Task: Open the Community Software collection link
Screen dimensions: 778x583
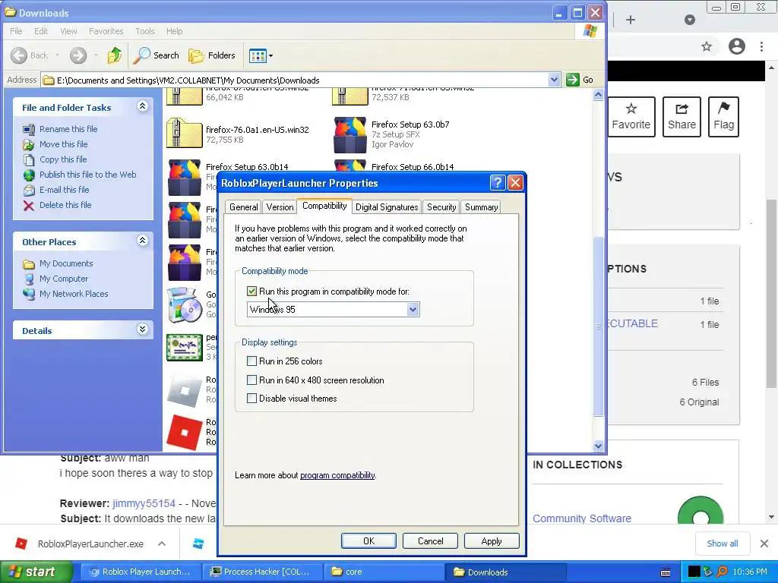Action: point(581,518)
